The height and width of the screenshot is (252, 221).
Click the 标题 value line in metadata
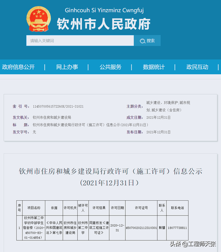click(x=90, y=125)
